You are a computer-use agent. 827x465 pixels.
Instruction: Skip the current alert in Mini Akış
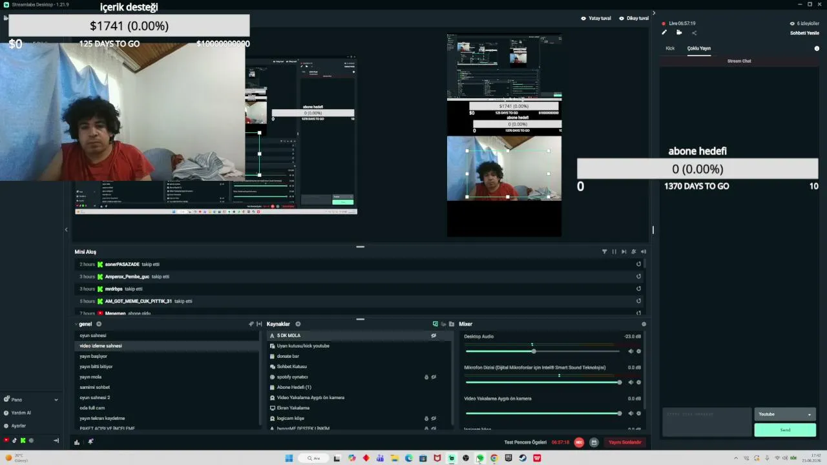coord(623,252)
